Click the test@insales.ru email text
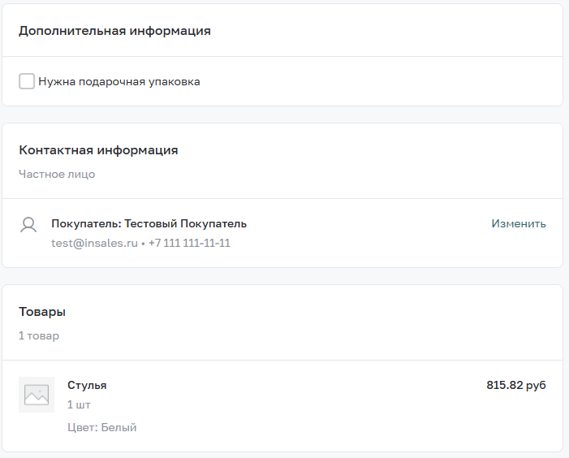This screenshot has width=569, height=458. [x=94, y=243]
